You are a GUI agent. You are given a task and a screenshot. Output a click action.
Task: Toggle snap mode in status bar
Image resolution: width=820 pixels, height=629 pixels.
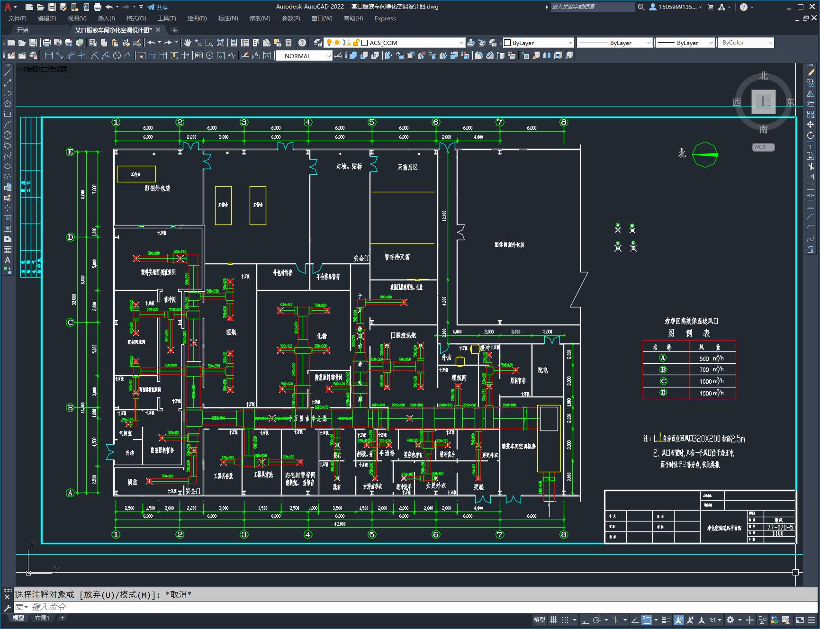(x=565, y=620)
